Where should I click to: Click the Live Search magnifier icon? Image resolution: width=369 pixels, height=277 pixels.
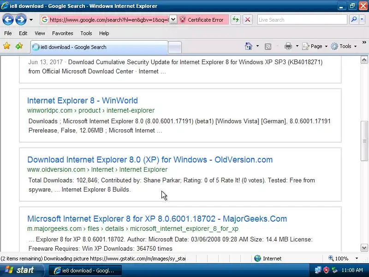pos(354,19)
